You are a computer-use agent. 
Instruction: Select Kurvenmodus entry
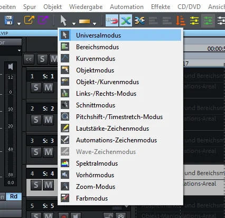pos(120,59)
